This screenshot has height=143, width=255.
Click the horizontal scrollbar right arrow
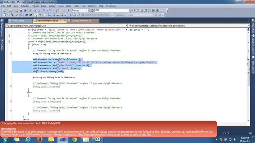(245, 124)
